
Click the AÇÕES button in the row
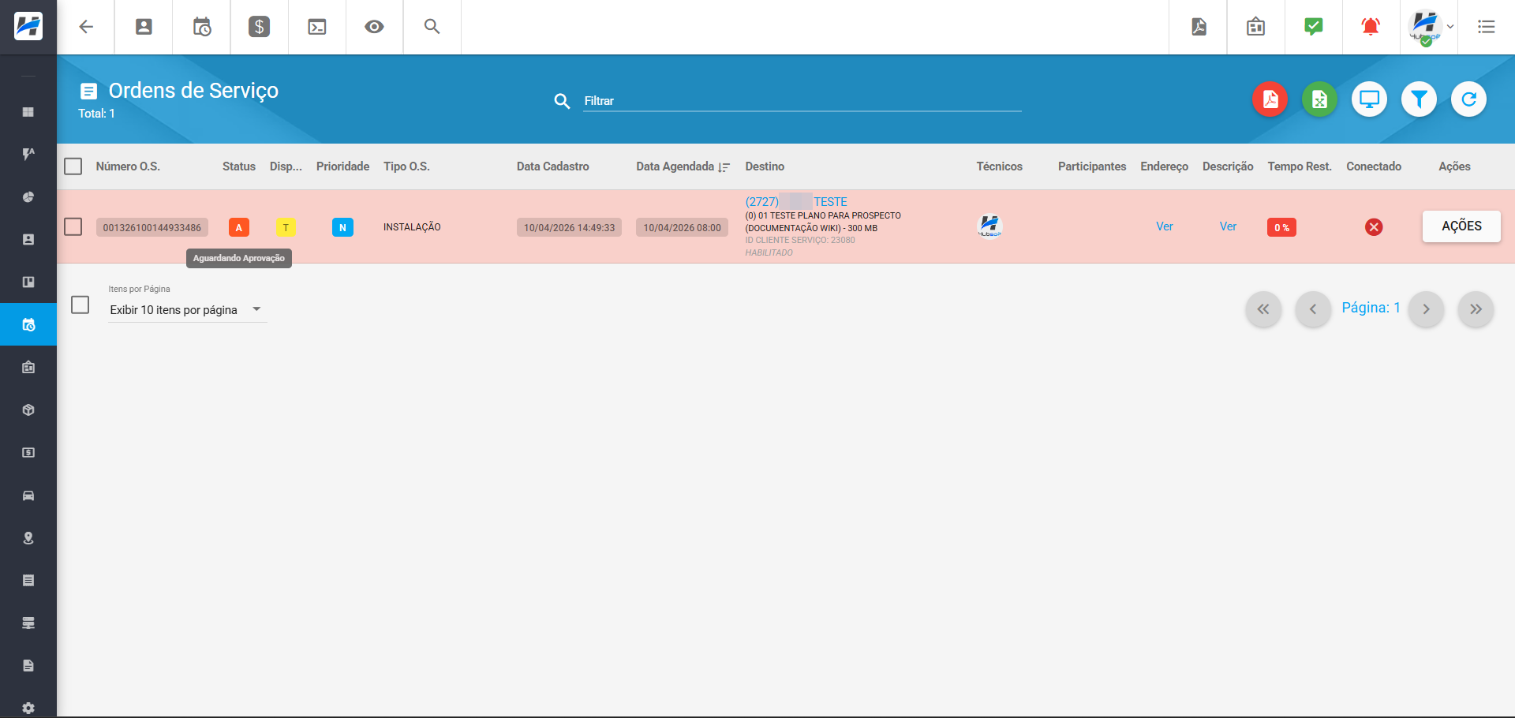pos(1461,226)
